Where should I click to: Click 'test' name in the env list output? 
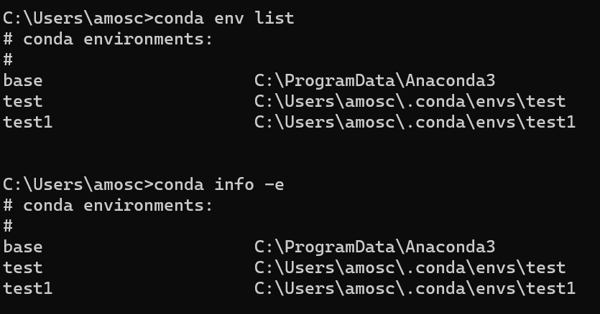tap(23, 101)
